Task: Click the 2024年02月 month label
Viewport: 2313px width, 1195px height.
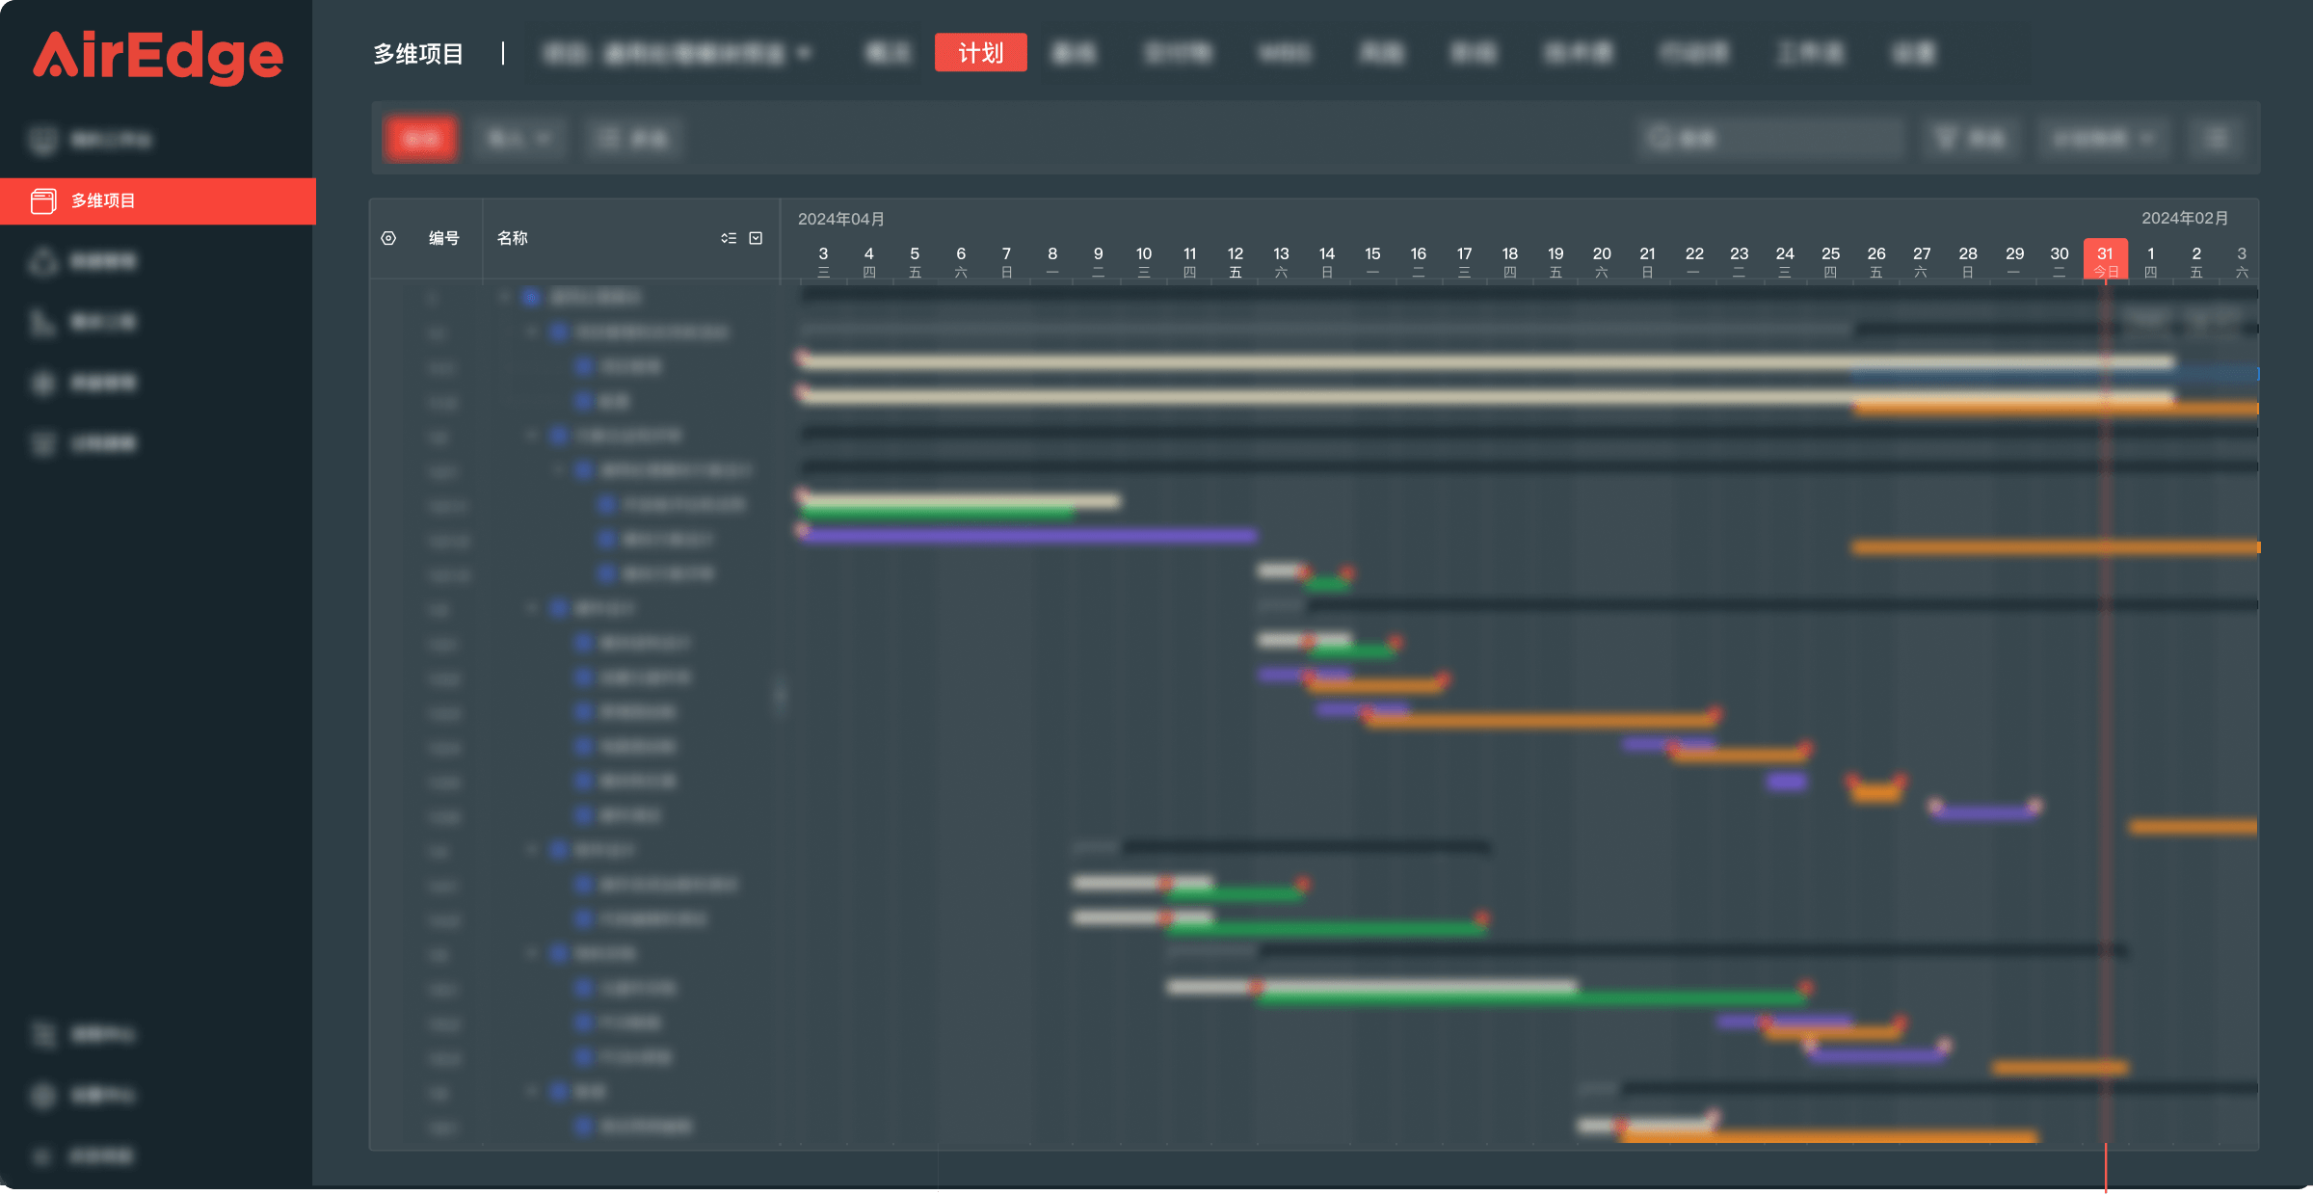Action: click(x=2185, y=218)
